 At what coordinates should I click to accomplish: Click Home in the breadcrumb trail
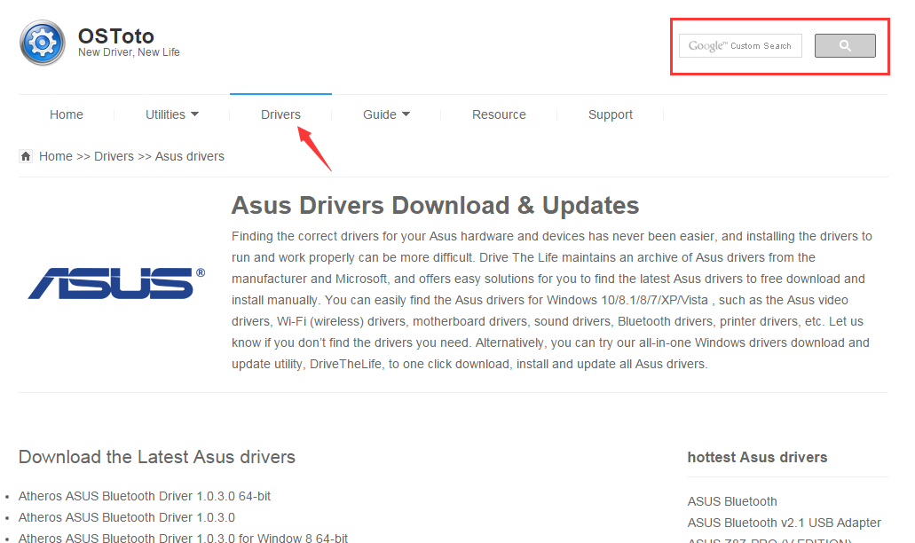click(x=56, y=156)
